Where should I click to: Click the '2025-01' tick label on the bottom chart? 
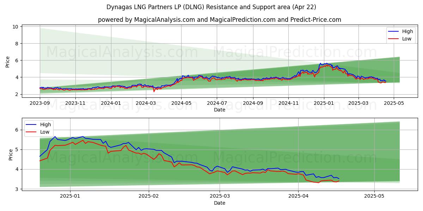(x=70, y=196)
